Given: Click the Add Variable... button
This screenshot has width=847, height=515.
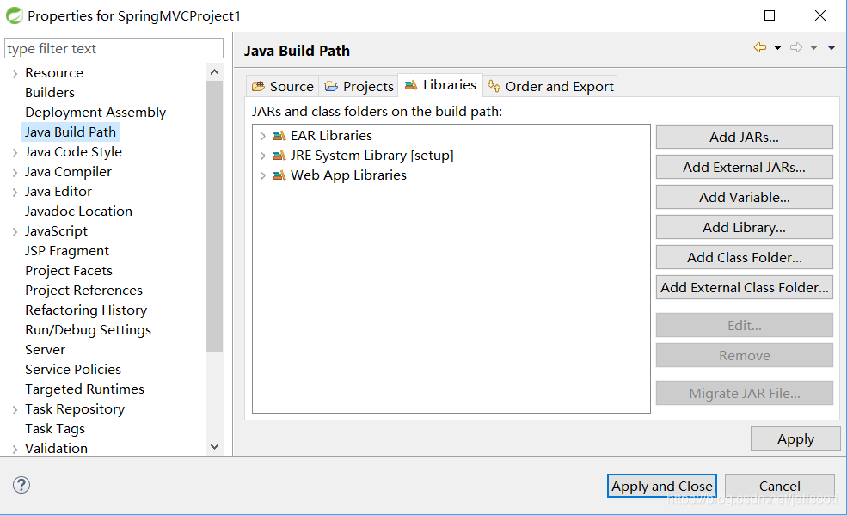Looking at the screenshot, I should (745, 198).
